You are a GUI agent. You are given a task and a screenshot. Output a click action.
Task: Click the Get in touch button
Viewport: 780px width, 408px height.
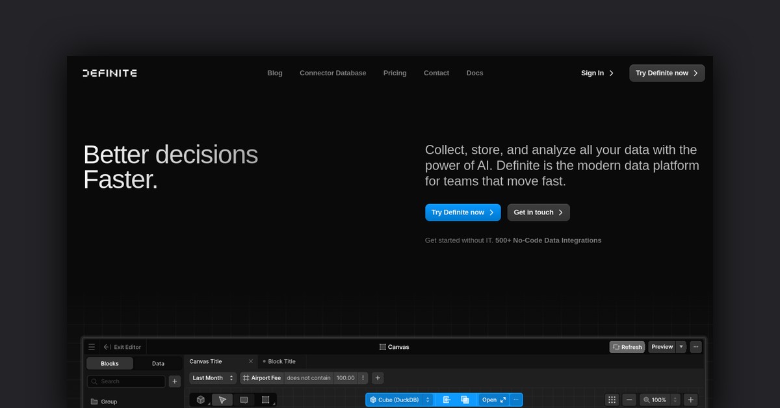pos(538,212)
